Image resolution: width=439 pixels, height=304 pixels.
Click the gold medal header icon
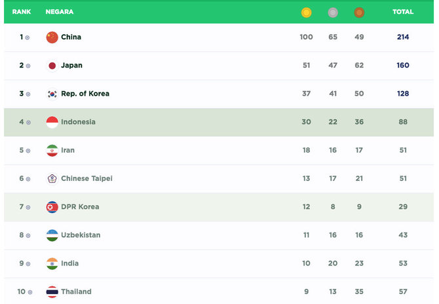tap(306, 12)
